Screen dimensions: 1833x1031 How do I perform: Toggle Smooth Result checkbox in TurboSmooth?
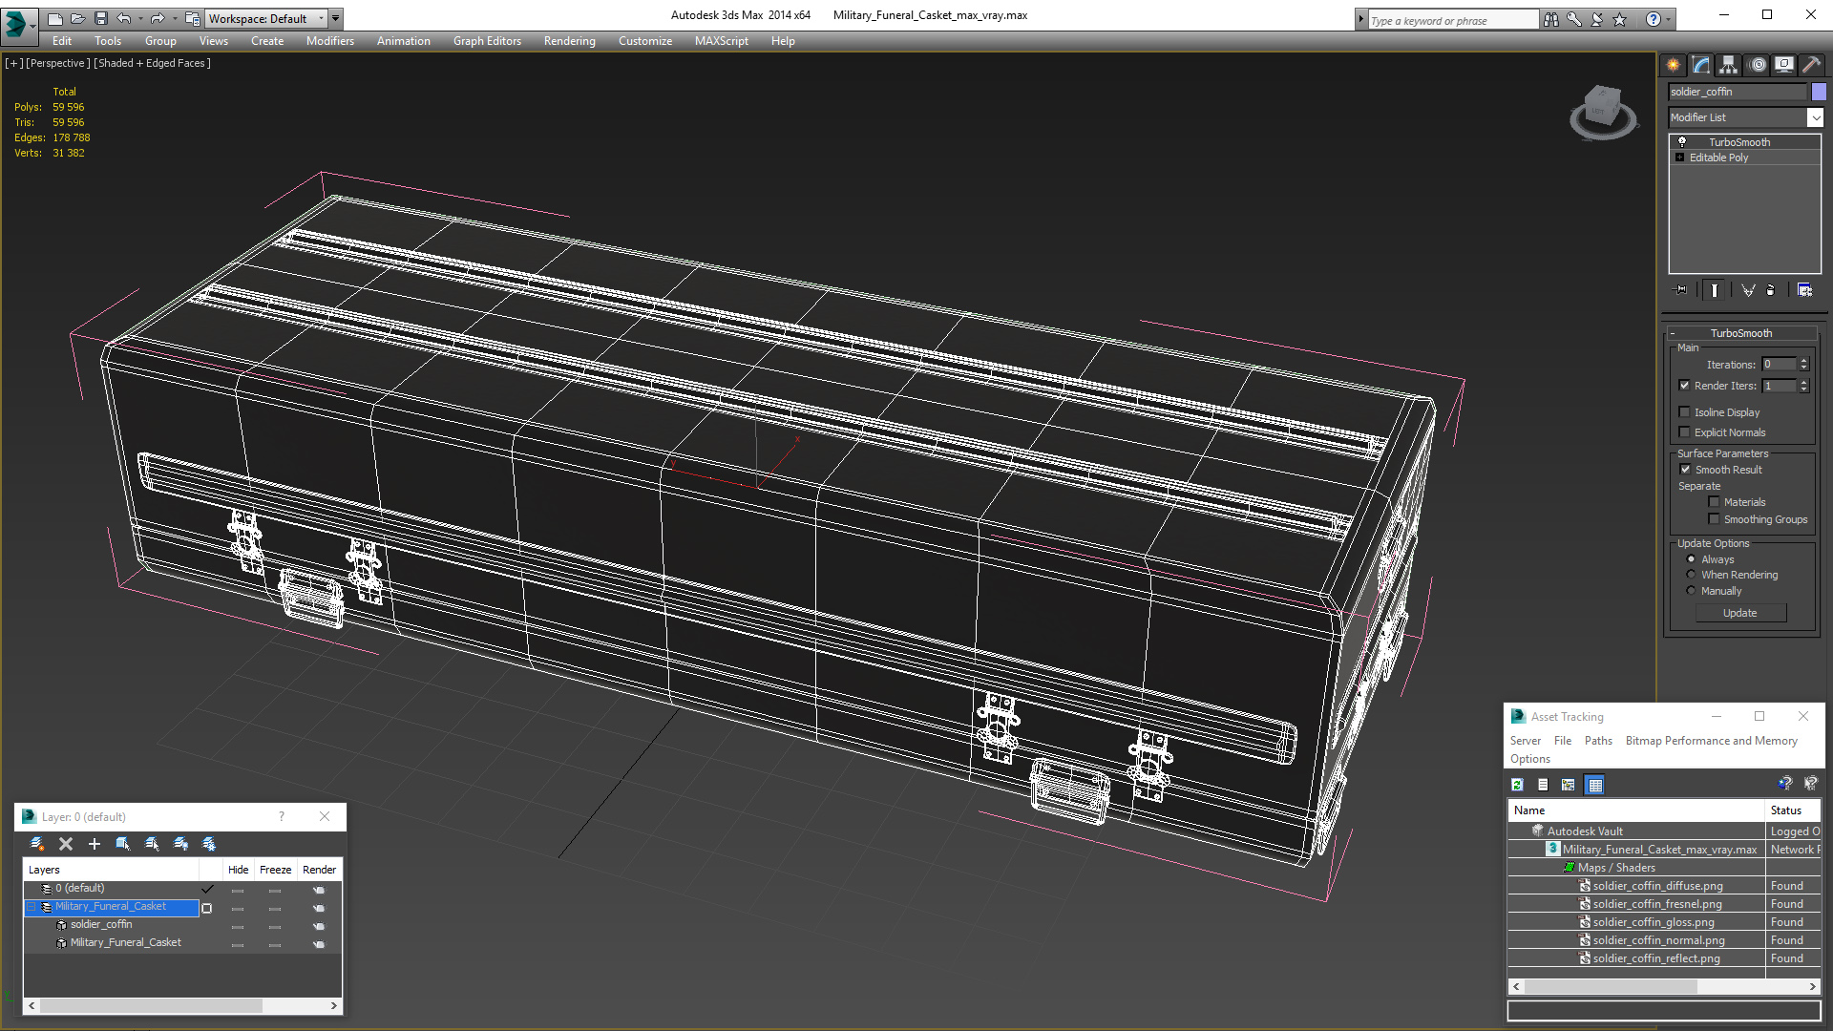[1684, 469]
